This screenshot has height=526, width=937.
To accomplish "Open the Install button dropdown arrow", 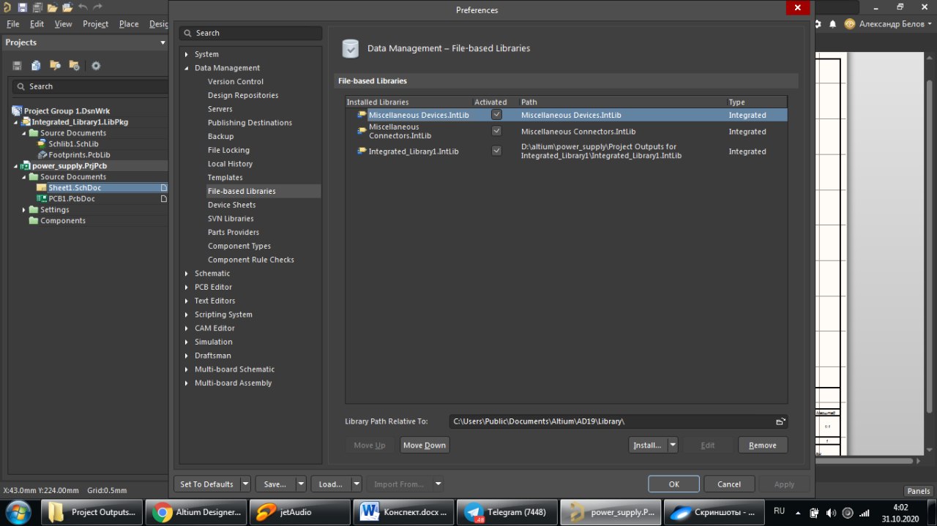I will pos(673,445).
